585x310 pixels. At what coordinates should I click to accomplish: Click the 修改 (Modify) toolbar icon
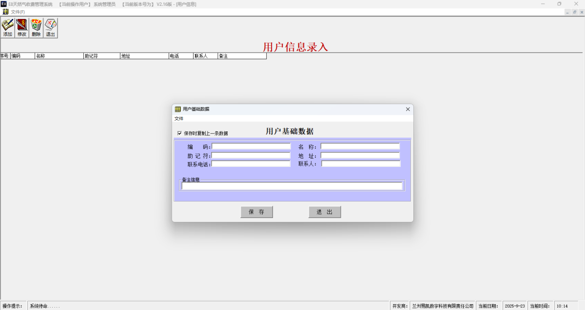(x=22, y=28)
